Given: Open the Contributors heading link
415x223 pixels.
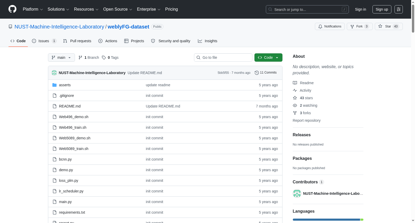Looking at the screenshot, I should 308,182.
